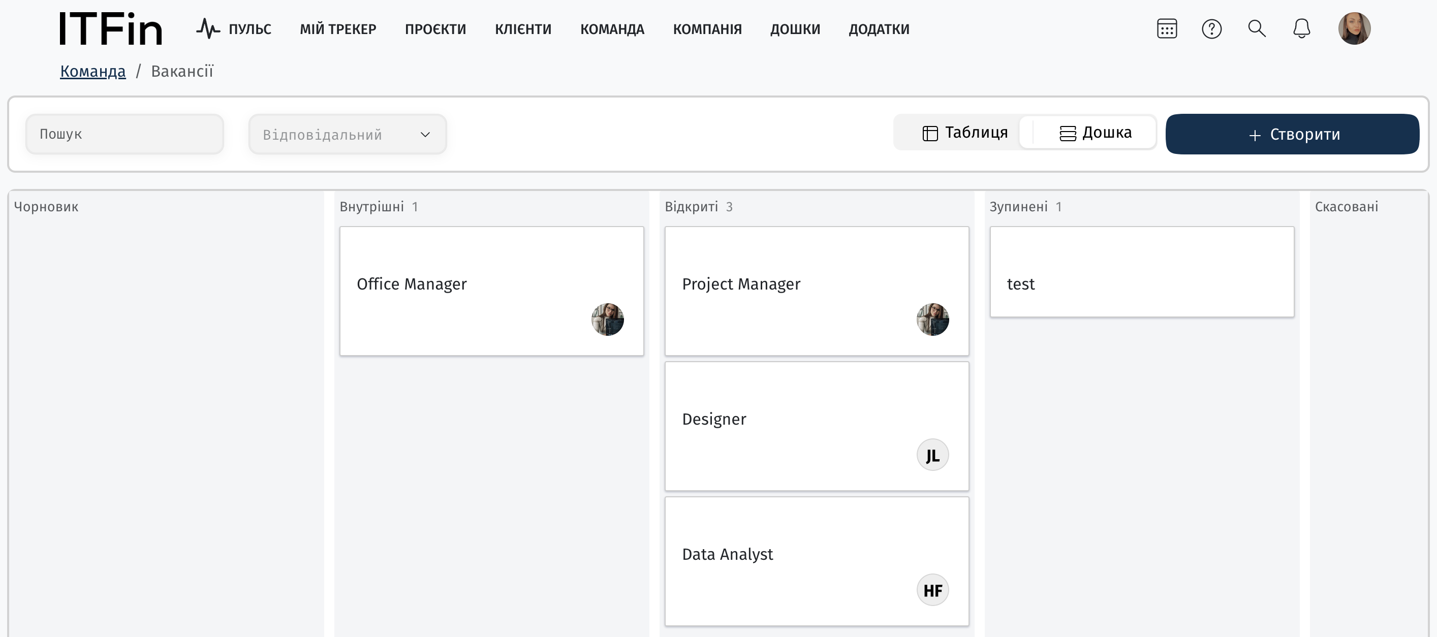Open КОМПАНІЯ menu
This screenshot has width=1437, height=637.
[707, 29]
